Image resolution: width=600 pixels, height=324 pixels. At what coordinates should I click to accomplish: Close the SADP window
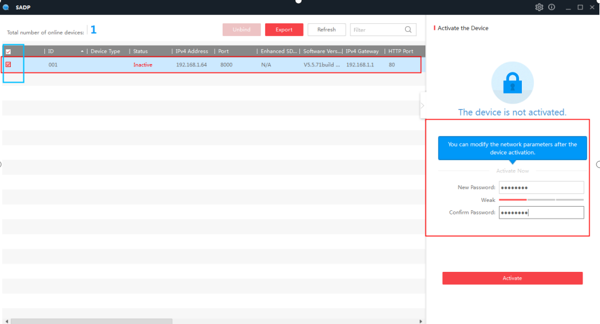592,7
